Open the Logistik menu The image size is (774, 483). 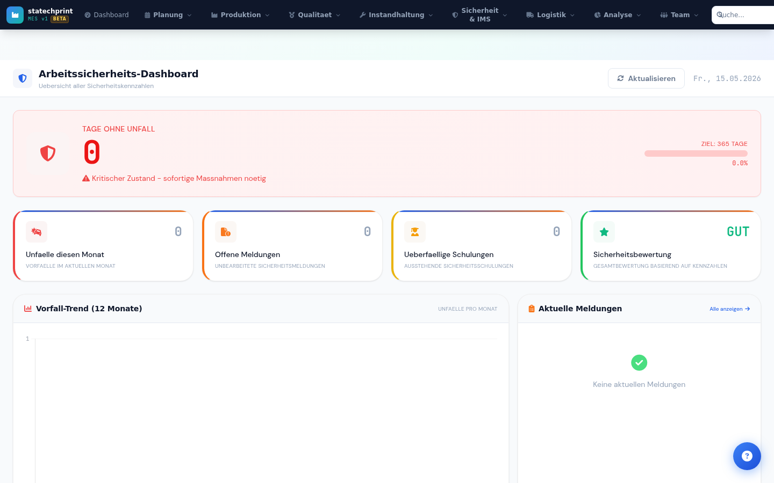551,15
